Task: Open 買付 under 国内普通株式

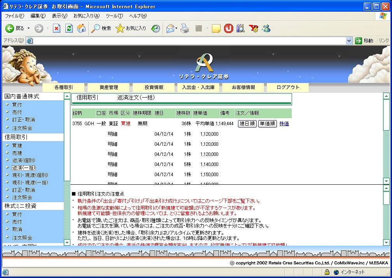Action: 17,105
